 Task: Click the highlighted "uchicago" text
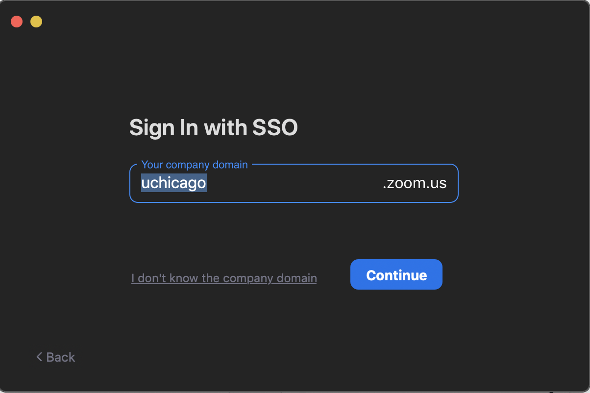click(x=174, y=183)
